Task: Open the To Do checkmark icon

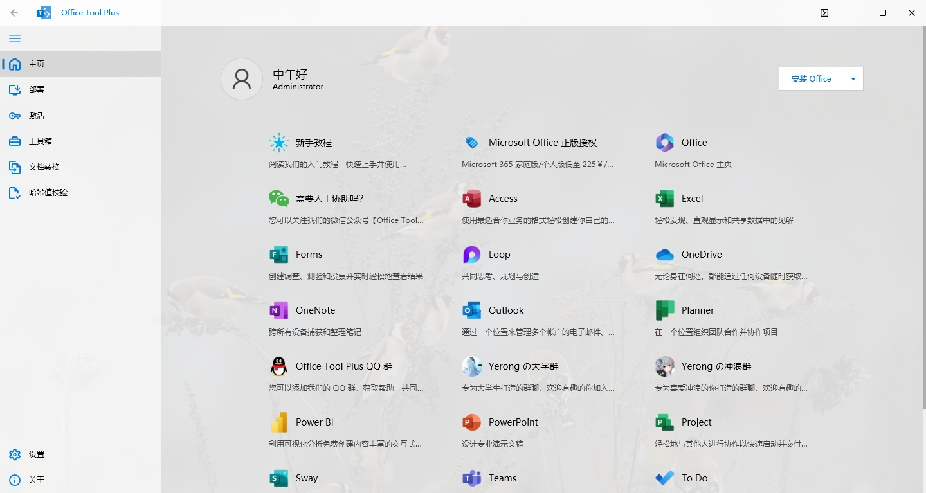Action: (x=665, y=478)
